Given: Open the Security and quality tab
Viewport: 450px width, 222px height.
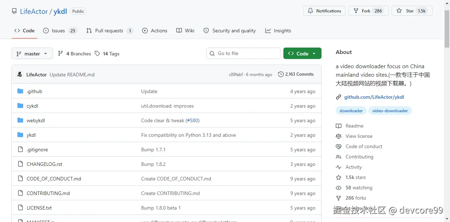Looking at the screenshot, I should tap(230, 31).
